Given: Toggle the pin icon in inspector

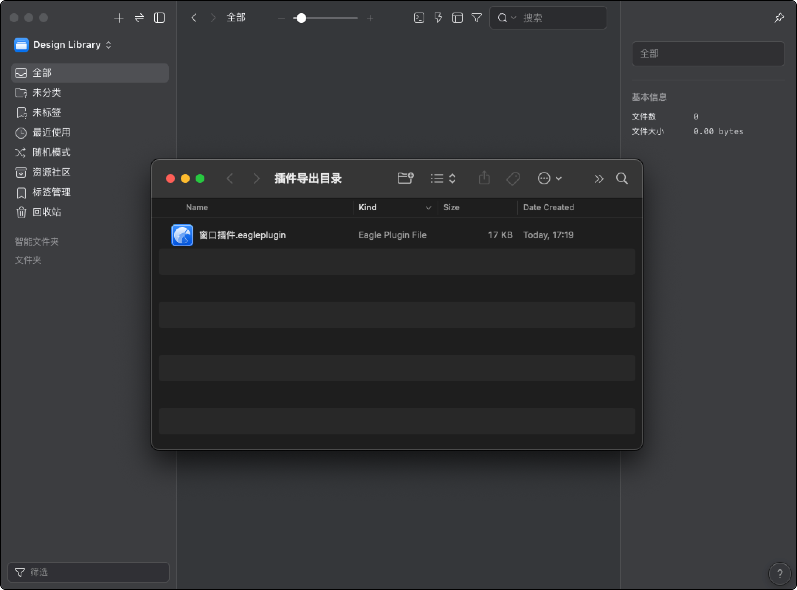Looking at the screenshot, I should 779,18.
